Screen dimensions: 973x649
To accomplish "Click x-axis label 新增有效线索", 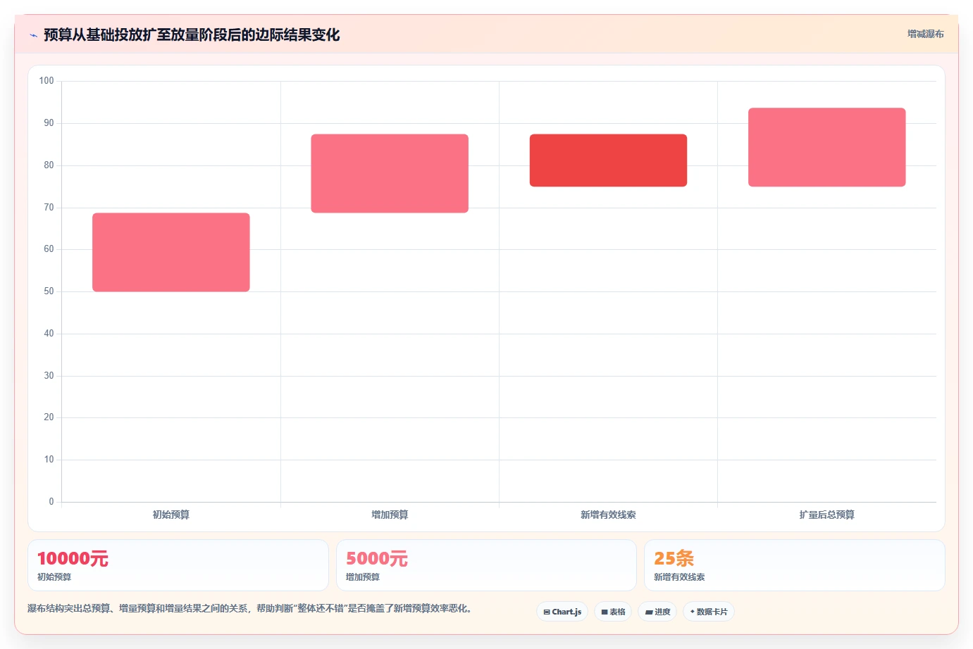I will point(608,515).
